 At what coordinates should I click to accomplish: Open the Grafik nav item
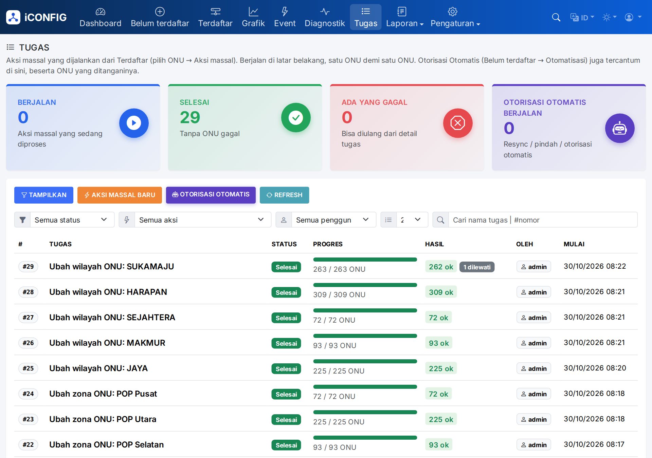[x=253, y=17]
